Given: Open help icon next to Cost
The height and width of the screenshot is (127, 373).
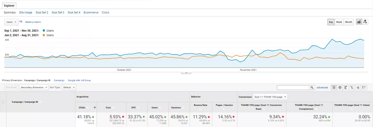Looking at the screenshot, I should [x=114, y=107].
